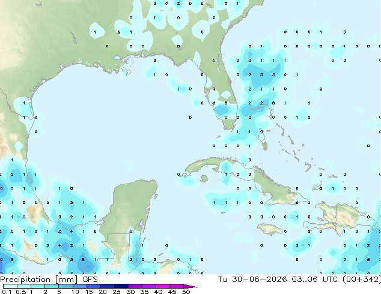This screenshot has height=294, width=381.
Task: Click the '(00+342)' forecast offset text
Action: 361,280
